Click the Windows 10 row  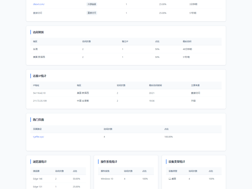pyautogui.click(x=126, y=179)
